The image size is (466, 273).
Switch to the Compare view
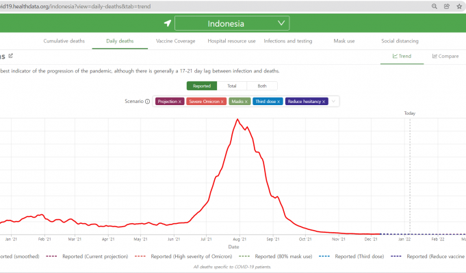pyautogui.click(x=445, y=56)
